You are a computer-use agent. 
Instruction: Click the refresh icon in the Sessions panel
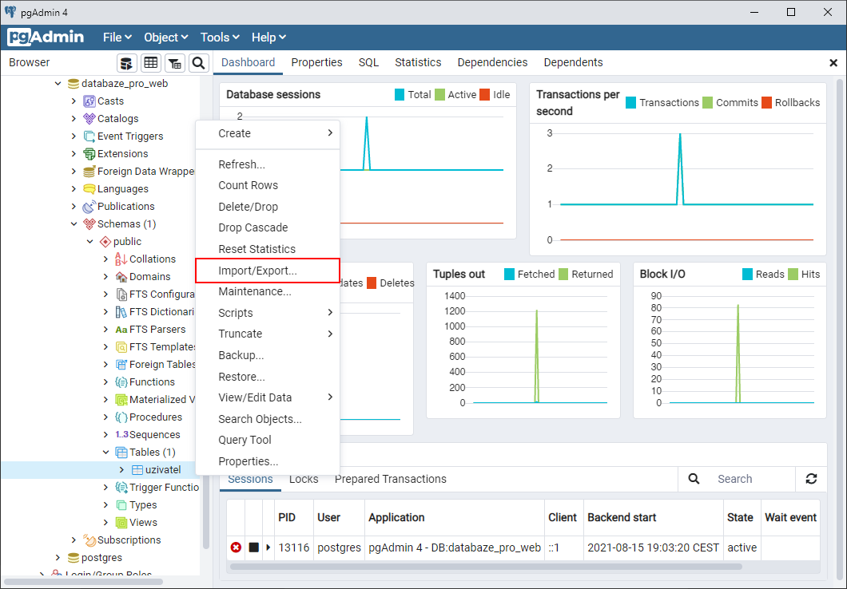pos(811,479)
